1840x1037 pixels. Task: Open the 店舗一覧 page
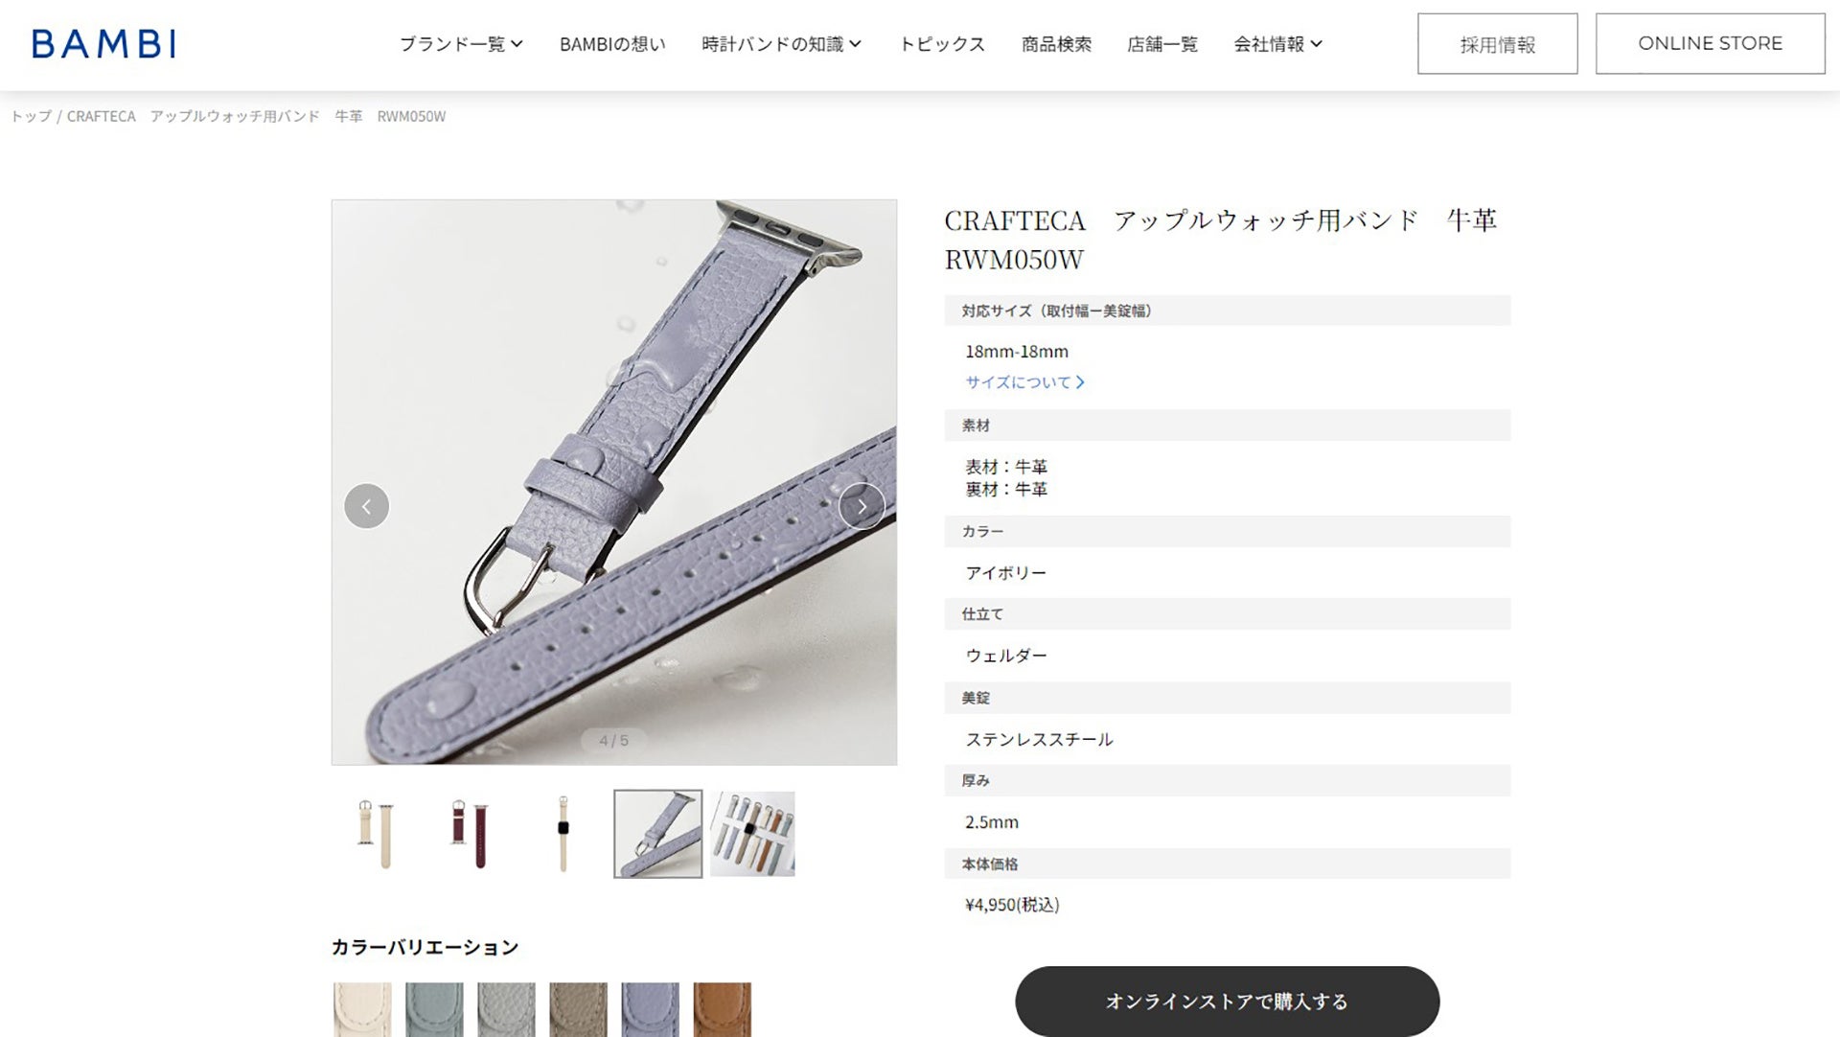[x=1162, y=44]
